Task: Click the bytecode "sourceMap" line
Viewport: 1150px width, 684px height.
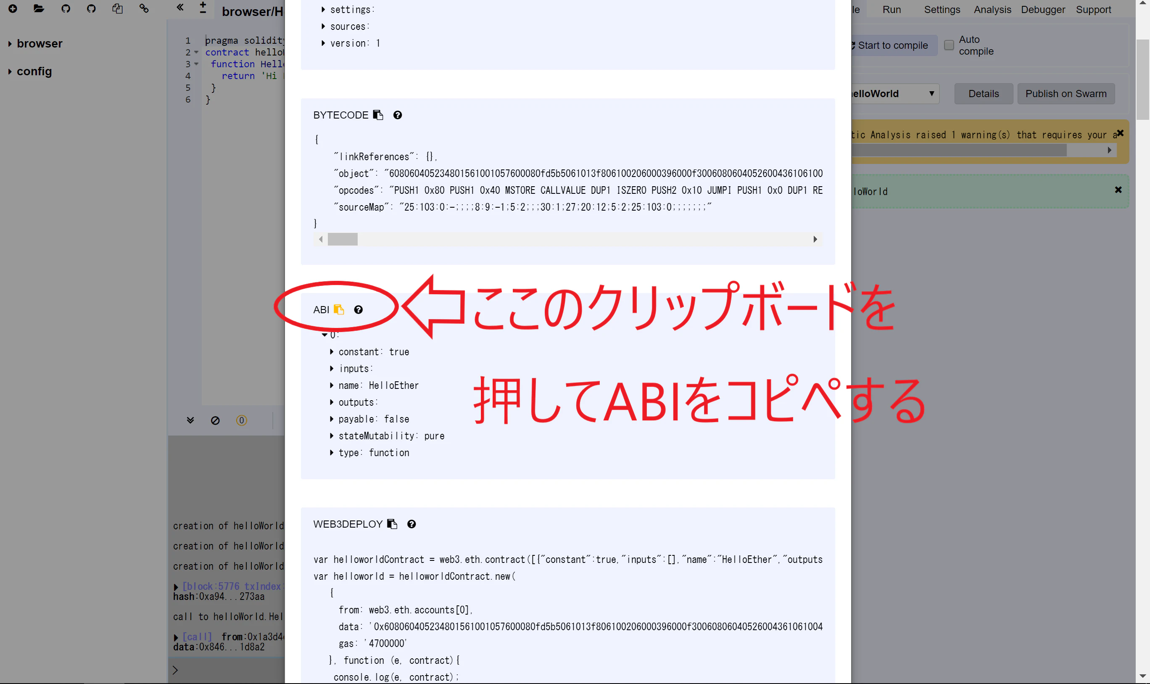Action: click(522, 207)
